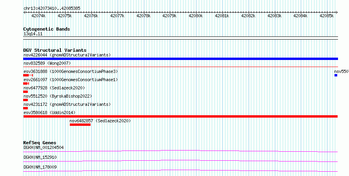Click the small blue nsv550 variant square
Screen dimensions: 349x176
click(336, 75)
